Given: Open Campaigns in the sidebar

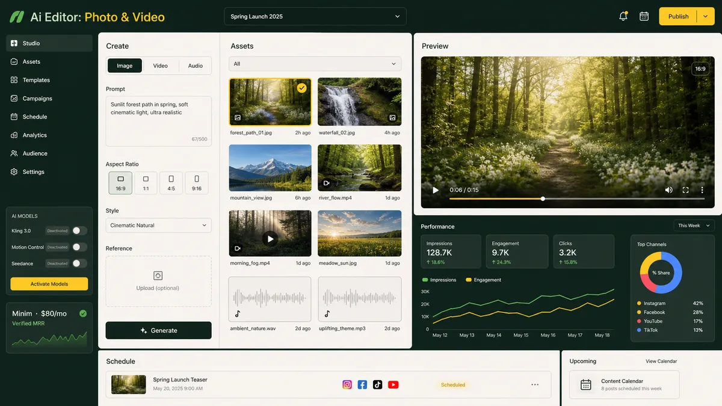Looking at the screenshot, I should [49, 98].
